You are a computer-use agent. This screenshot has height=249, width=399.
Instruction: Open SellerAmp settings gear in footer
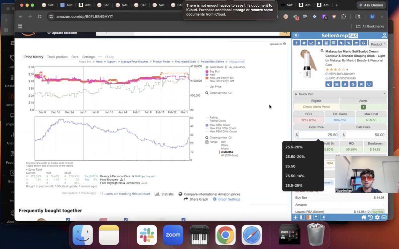[377, 217]
